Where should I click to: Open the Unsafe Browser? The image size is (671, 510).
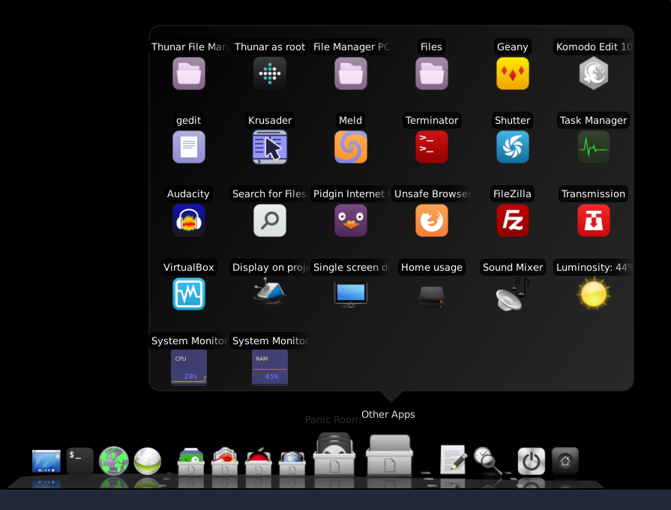pos(432,220)
